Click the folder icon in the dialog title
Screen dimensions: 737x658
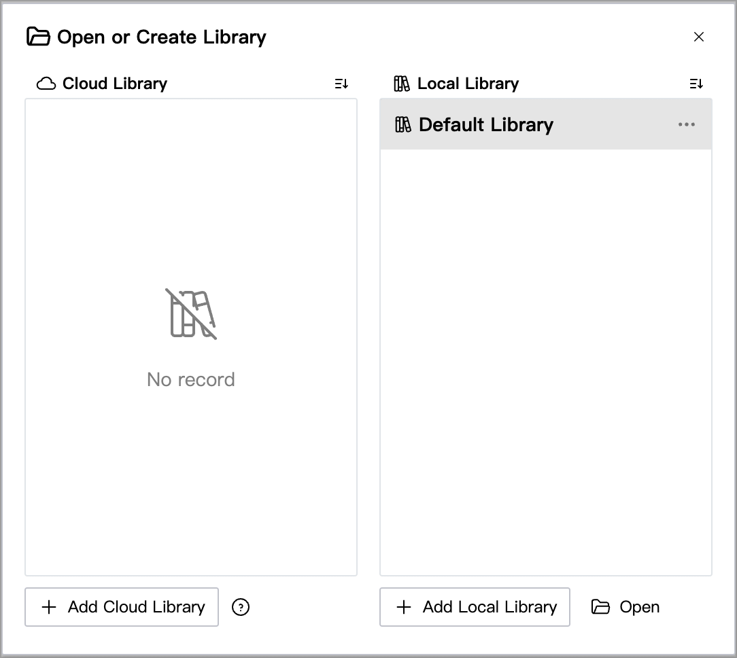[x=38, y=37]
